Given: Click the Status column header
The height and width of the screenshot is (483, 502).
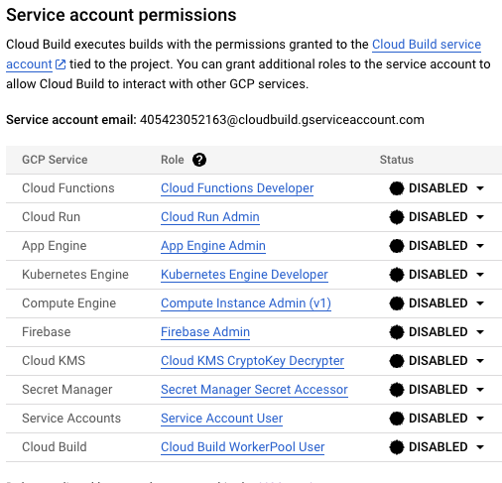Looking at the screenshot, I should 397,160.
